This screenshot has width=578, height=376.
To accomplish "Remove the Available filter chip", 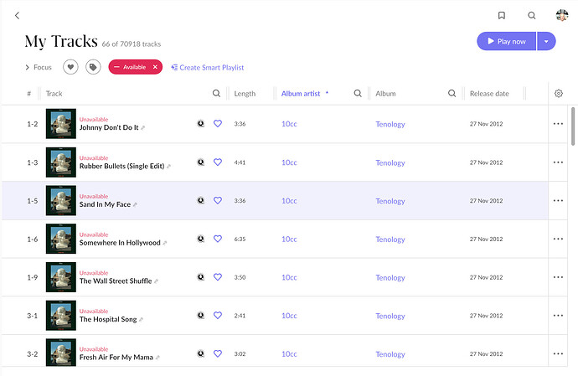I will point(155,67).
